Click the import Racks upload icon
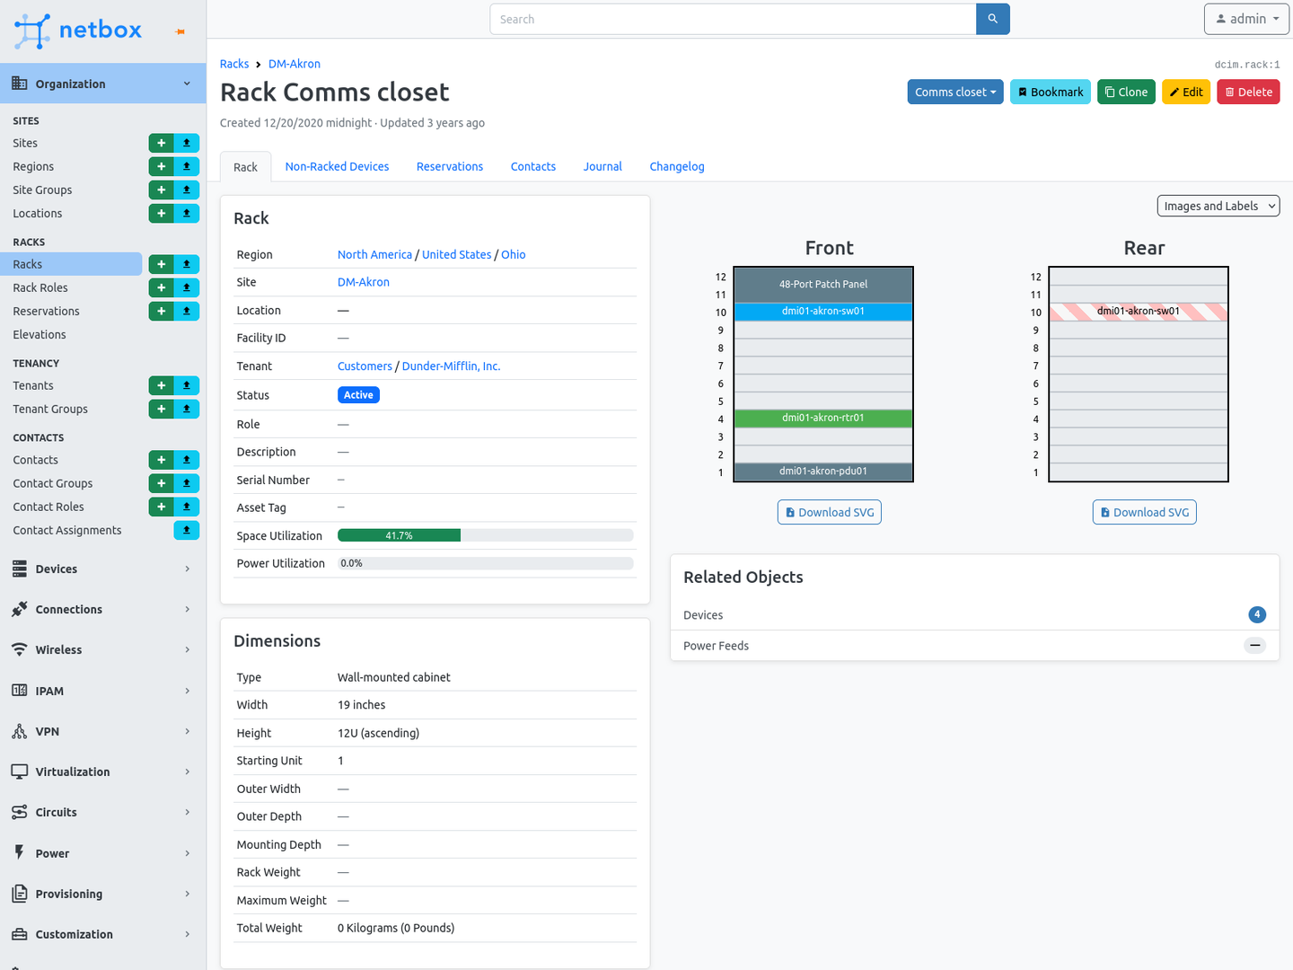 [187, 264]
